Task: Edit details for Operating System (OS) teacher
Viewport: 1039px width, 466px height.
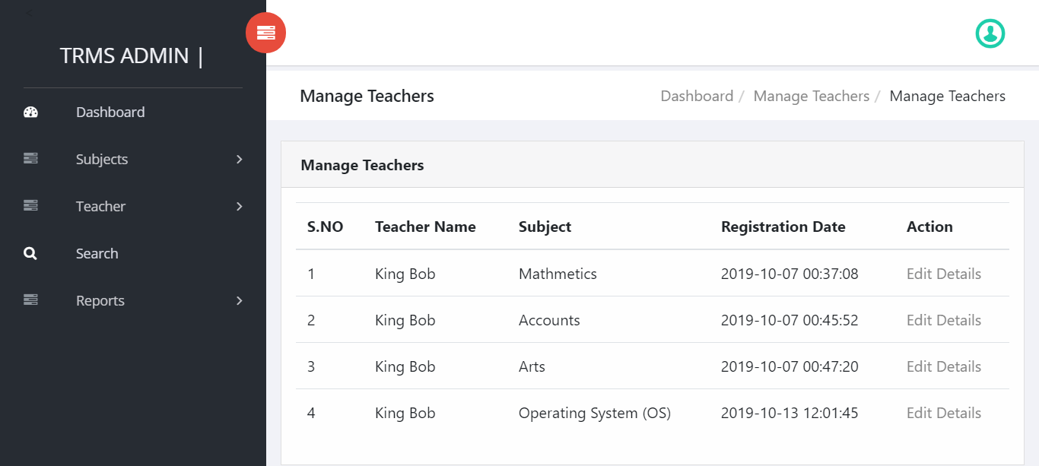Action: coord(943,413)
